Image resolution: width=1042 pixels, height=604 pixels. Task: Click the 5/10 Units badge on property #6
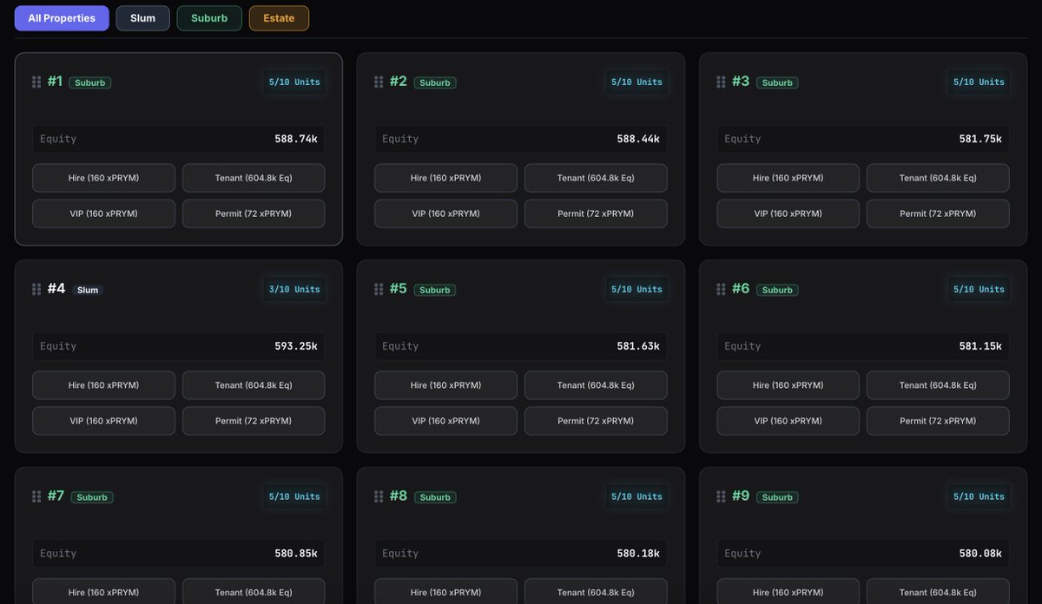click(x=979, y=290)
